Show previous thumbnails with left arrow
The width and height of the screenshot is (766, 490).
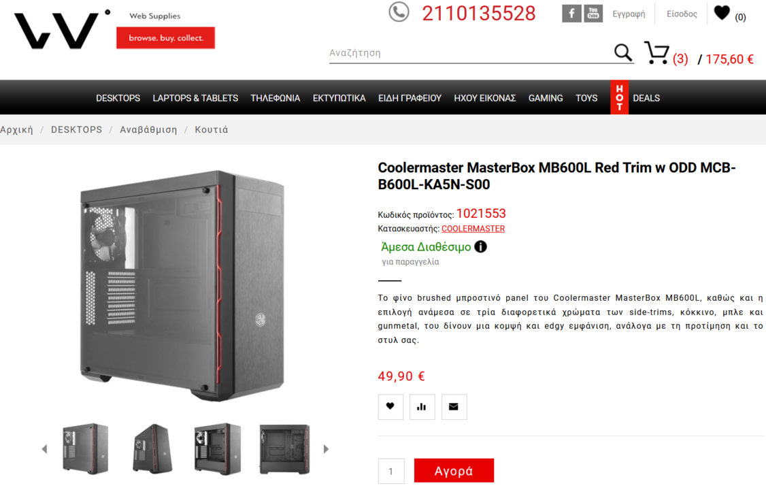click(x=44, y=449)
